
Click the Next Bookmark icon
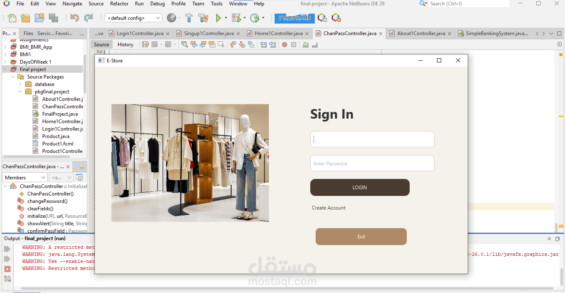(x=242, y=45)
